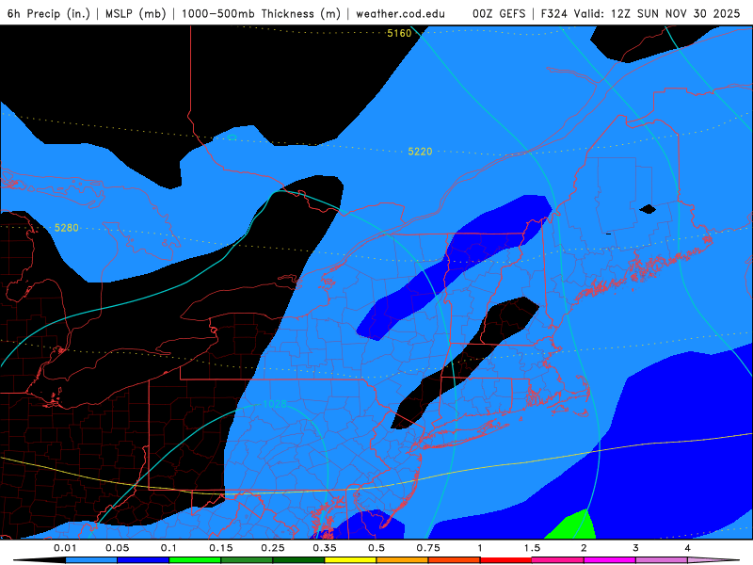The image size is (753, 565).
Task: Click the '0.1' legend value
Action: (x=168, y=548)
